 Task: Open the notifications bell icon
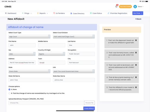pyautogui.click(x=116, y=6)
